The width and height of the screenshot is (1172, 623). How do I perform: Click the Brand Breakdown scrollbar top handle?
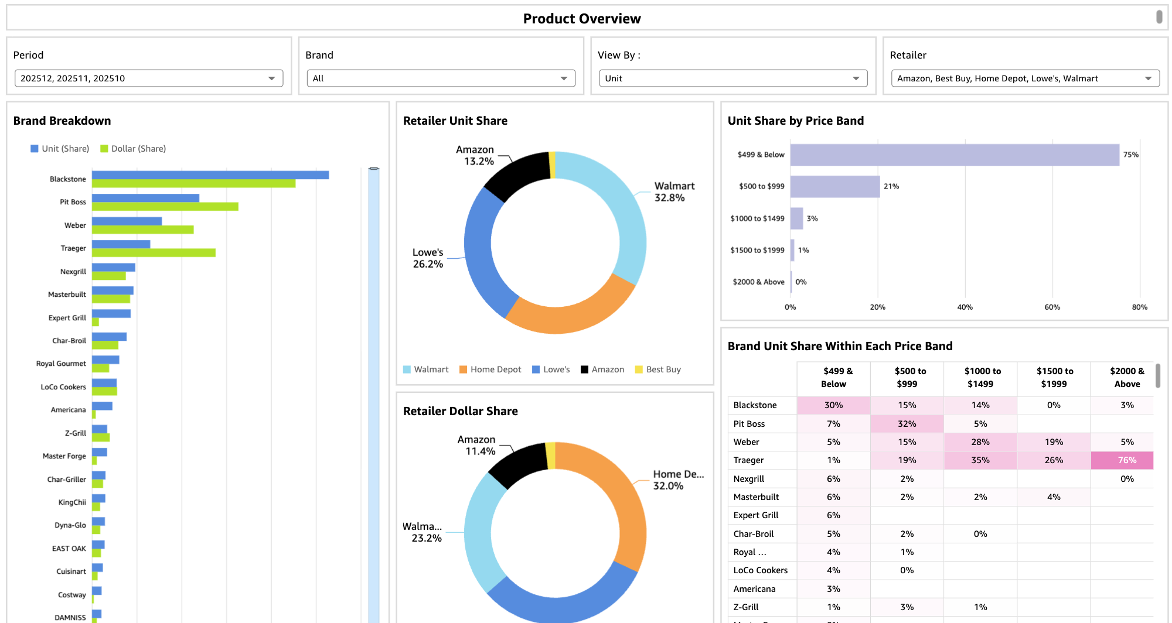click(x=374, y=169)
